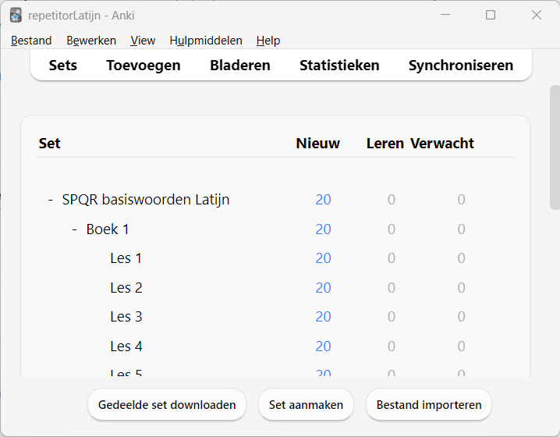This screenshot has width=560, height=437.
Task: Click the Bestand importeren button
Action: click(428, 404)
